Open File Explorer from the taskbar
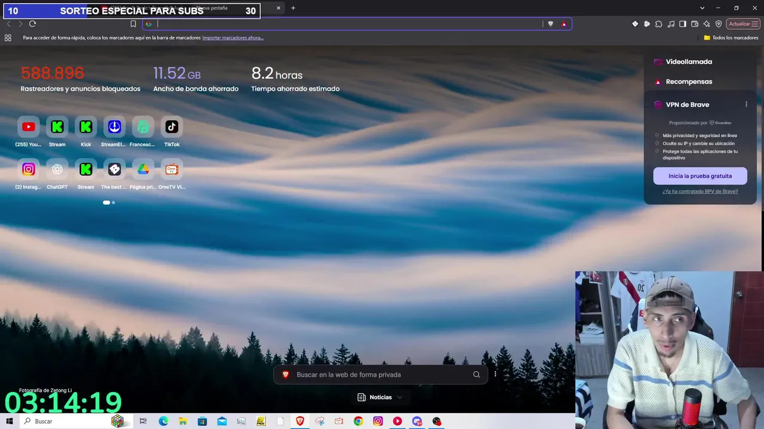The width and height of the screenshot is (764, 429). point(183,421)
